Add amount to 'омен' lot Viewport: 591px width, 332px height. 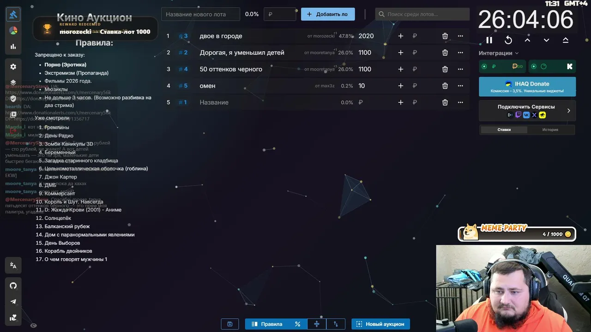pos(400,86)
